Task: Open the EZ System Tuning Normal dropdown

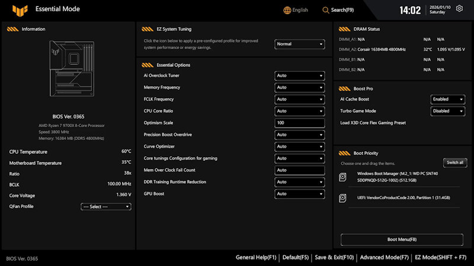Action: point(300,44)
